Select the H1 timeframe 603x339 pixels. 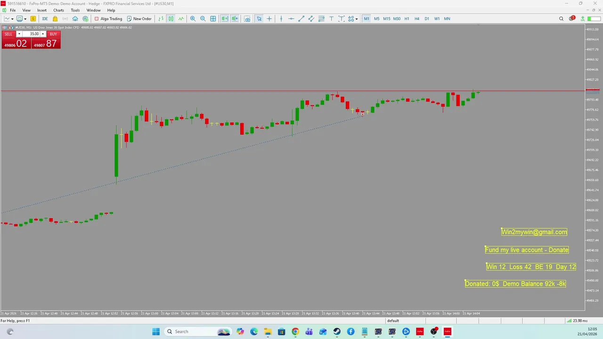click(x=407, y=19)
